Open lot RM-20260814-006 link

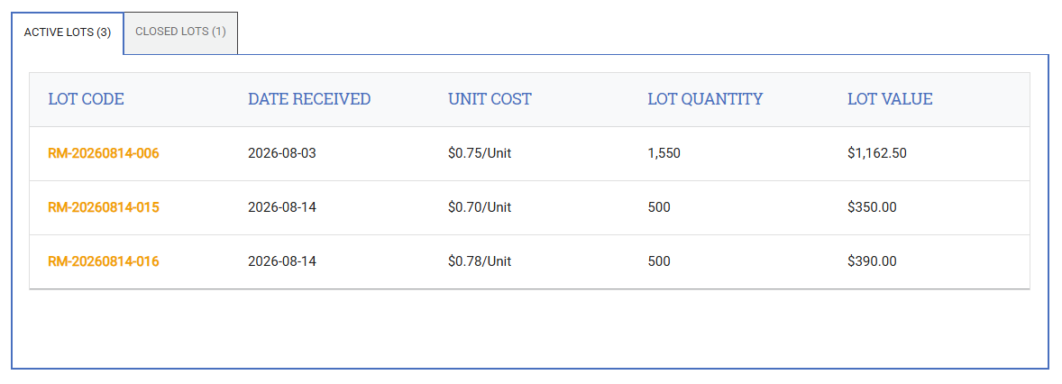tap(104, 153)
